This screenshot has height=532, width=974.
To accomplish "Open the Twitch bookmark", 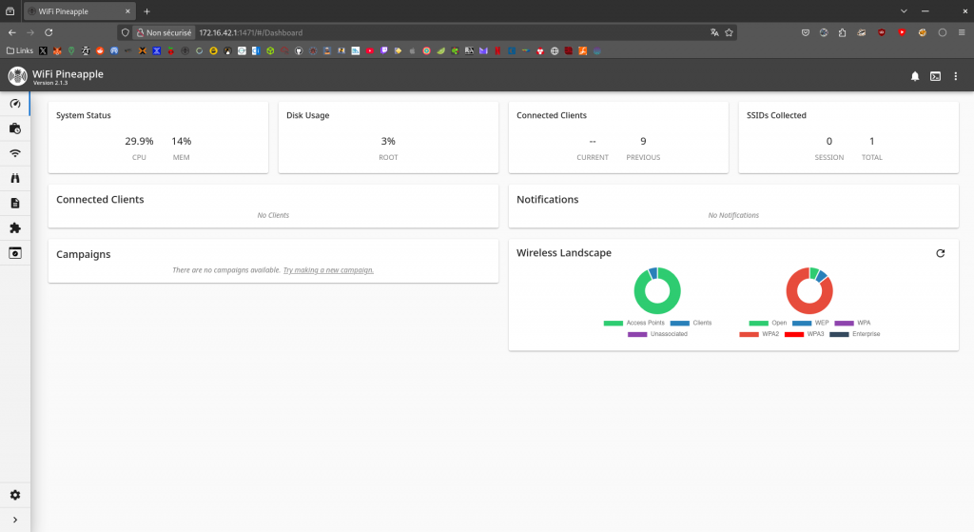I will tap(384, 51).
